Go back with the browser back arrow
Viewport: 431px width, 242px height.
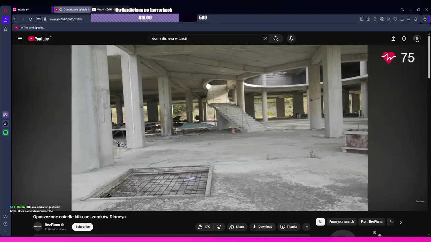[x=15, y=19]
